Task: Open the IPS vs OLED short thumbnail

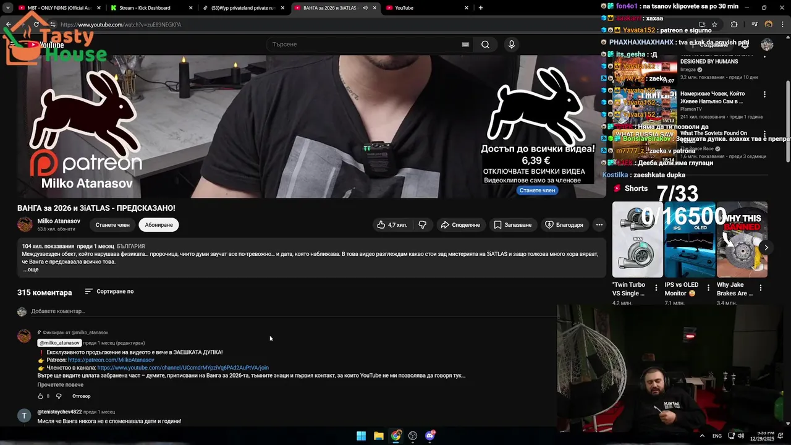Action: [690, 240]
